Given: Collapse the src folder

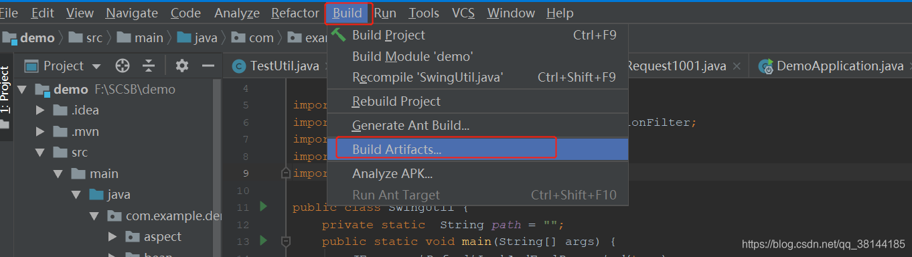Looking at the screenshot, I should pyautogui.click(x=40, y=153).
